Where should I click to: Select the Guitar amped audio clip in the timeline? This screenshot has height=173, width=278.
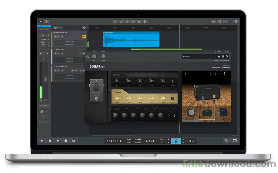click(131, 39)
